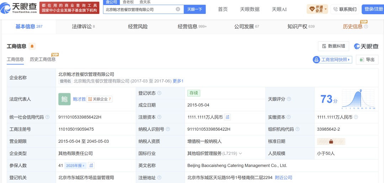Select the 法律诉讼 tab

(83, 26)
